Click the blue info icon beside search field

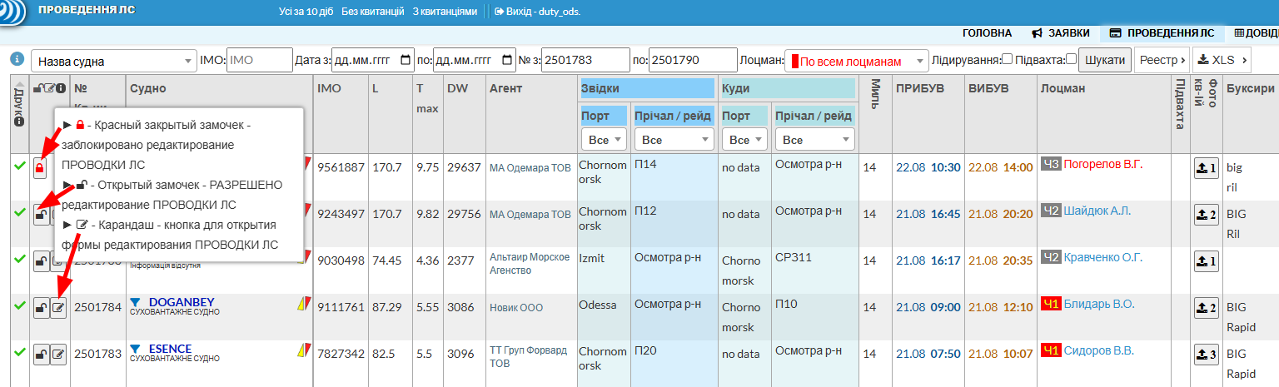[x=16, y=59]
